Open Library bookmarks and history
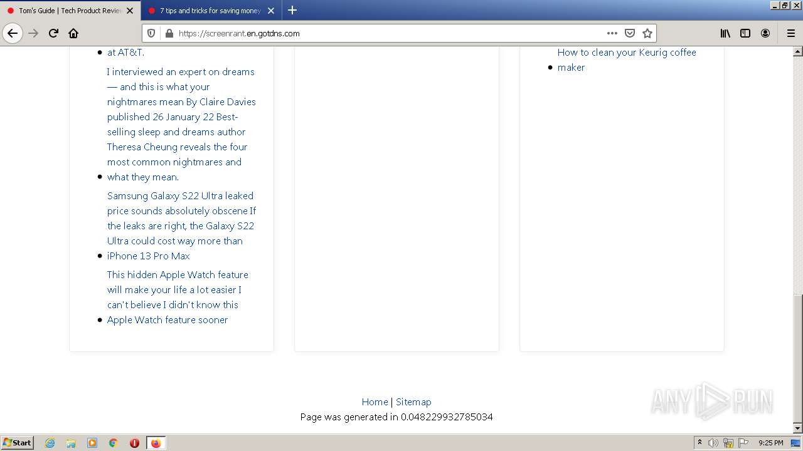The width and height of the screenshot is (803, 451). pos(725,33)
